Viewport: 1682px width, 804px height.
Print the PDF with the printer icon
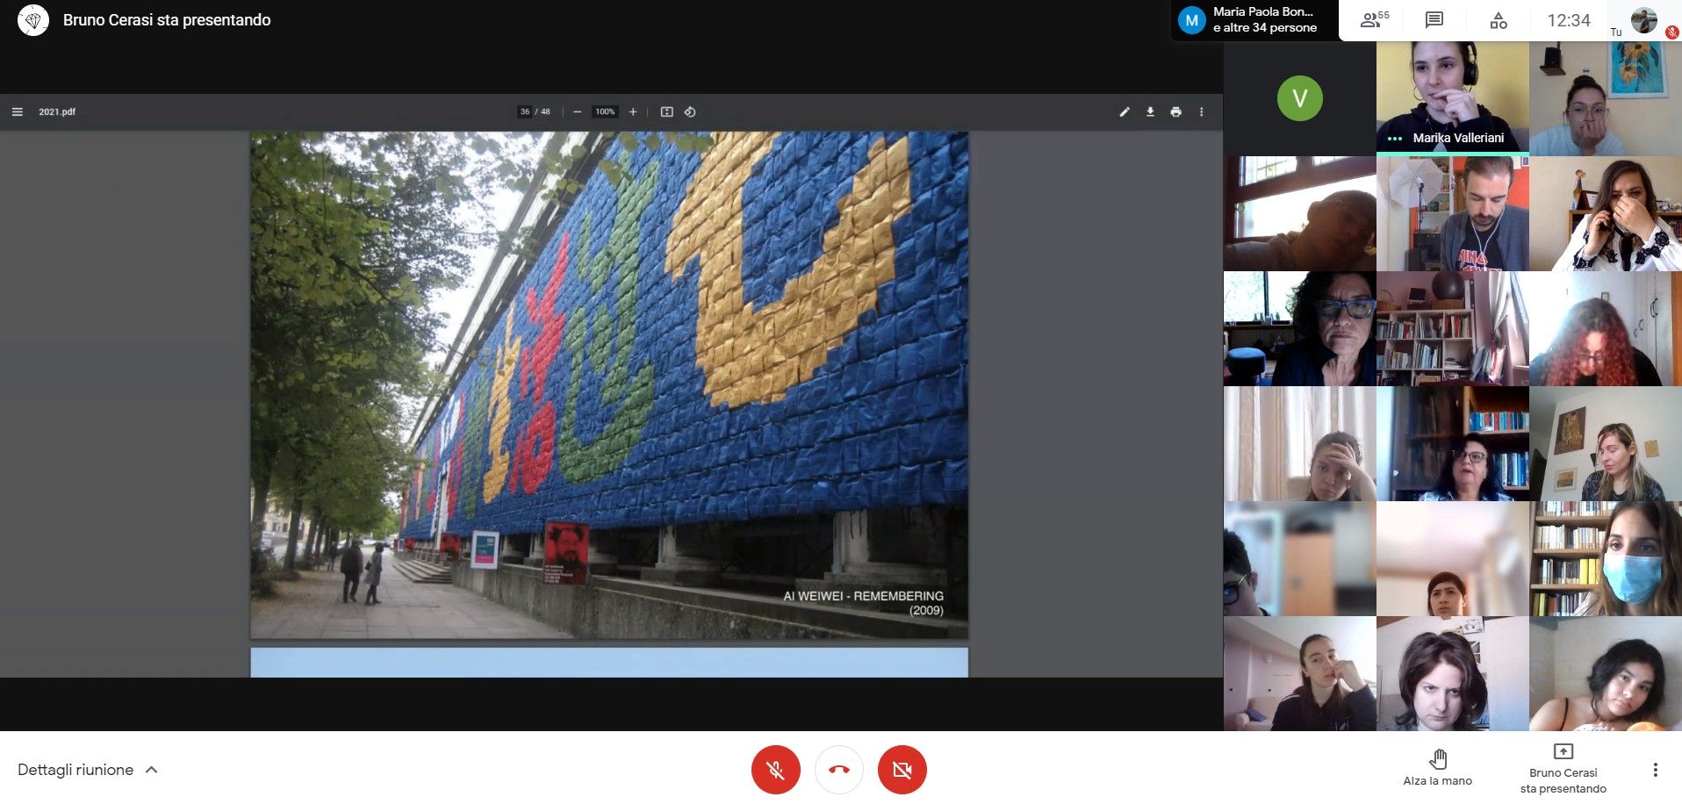tap(1175, 112)
